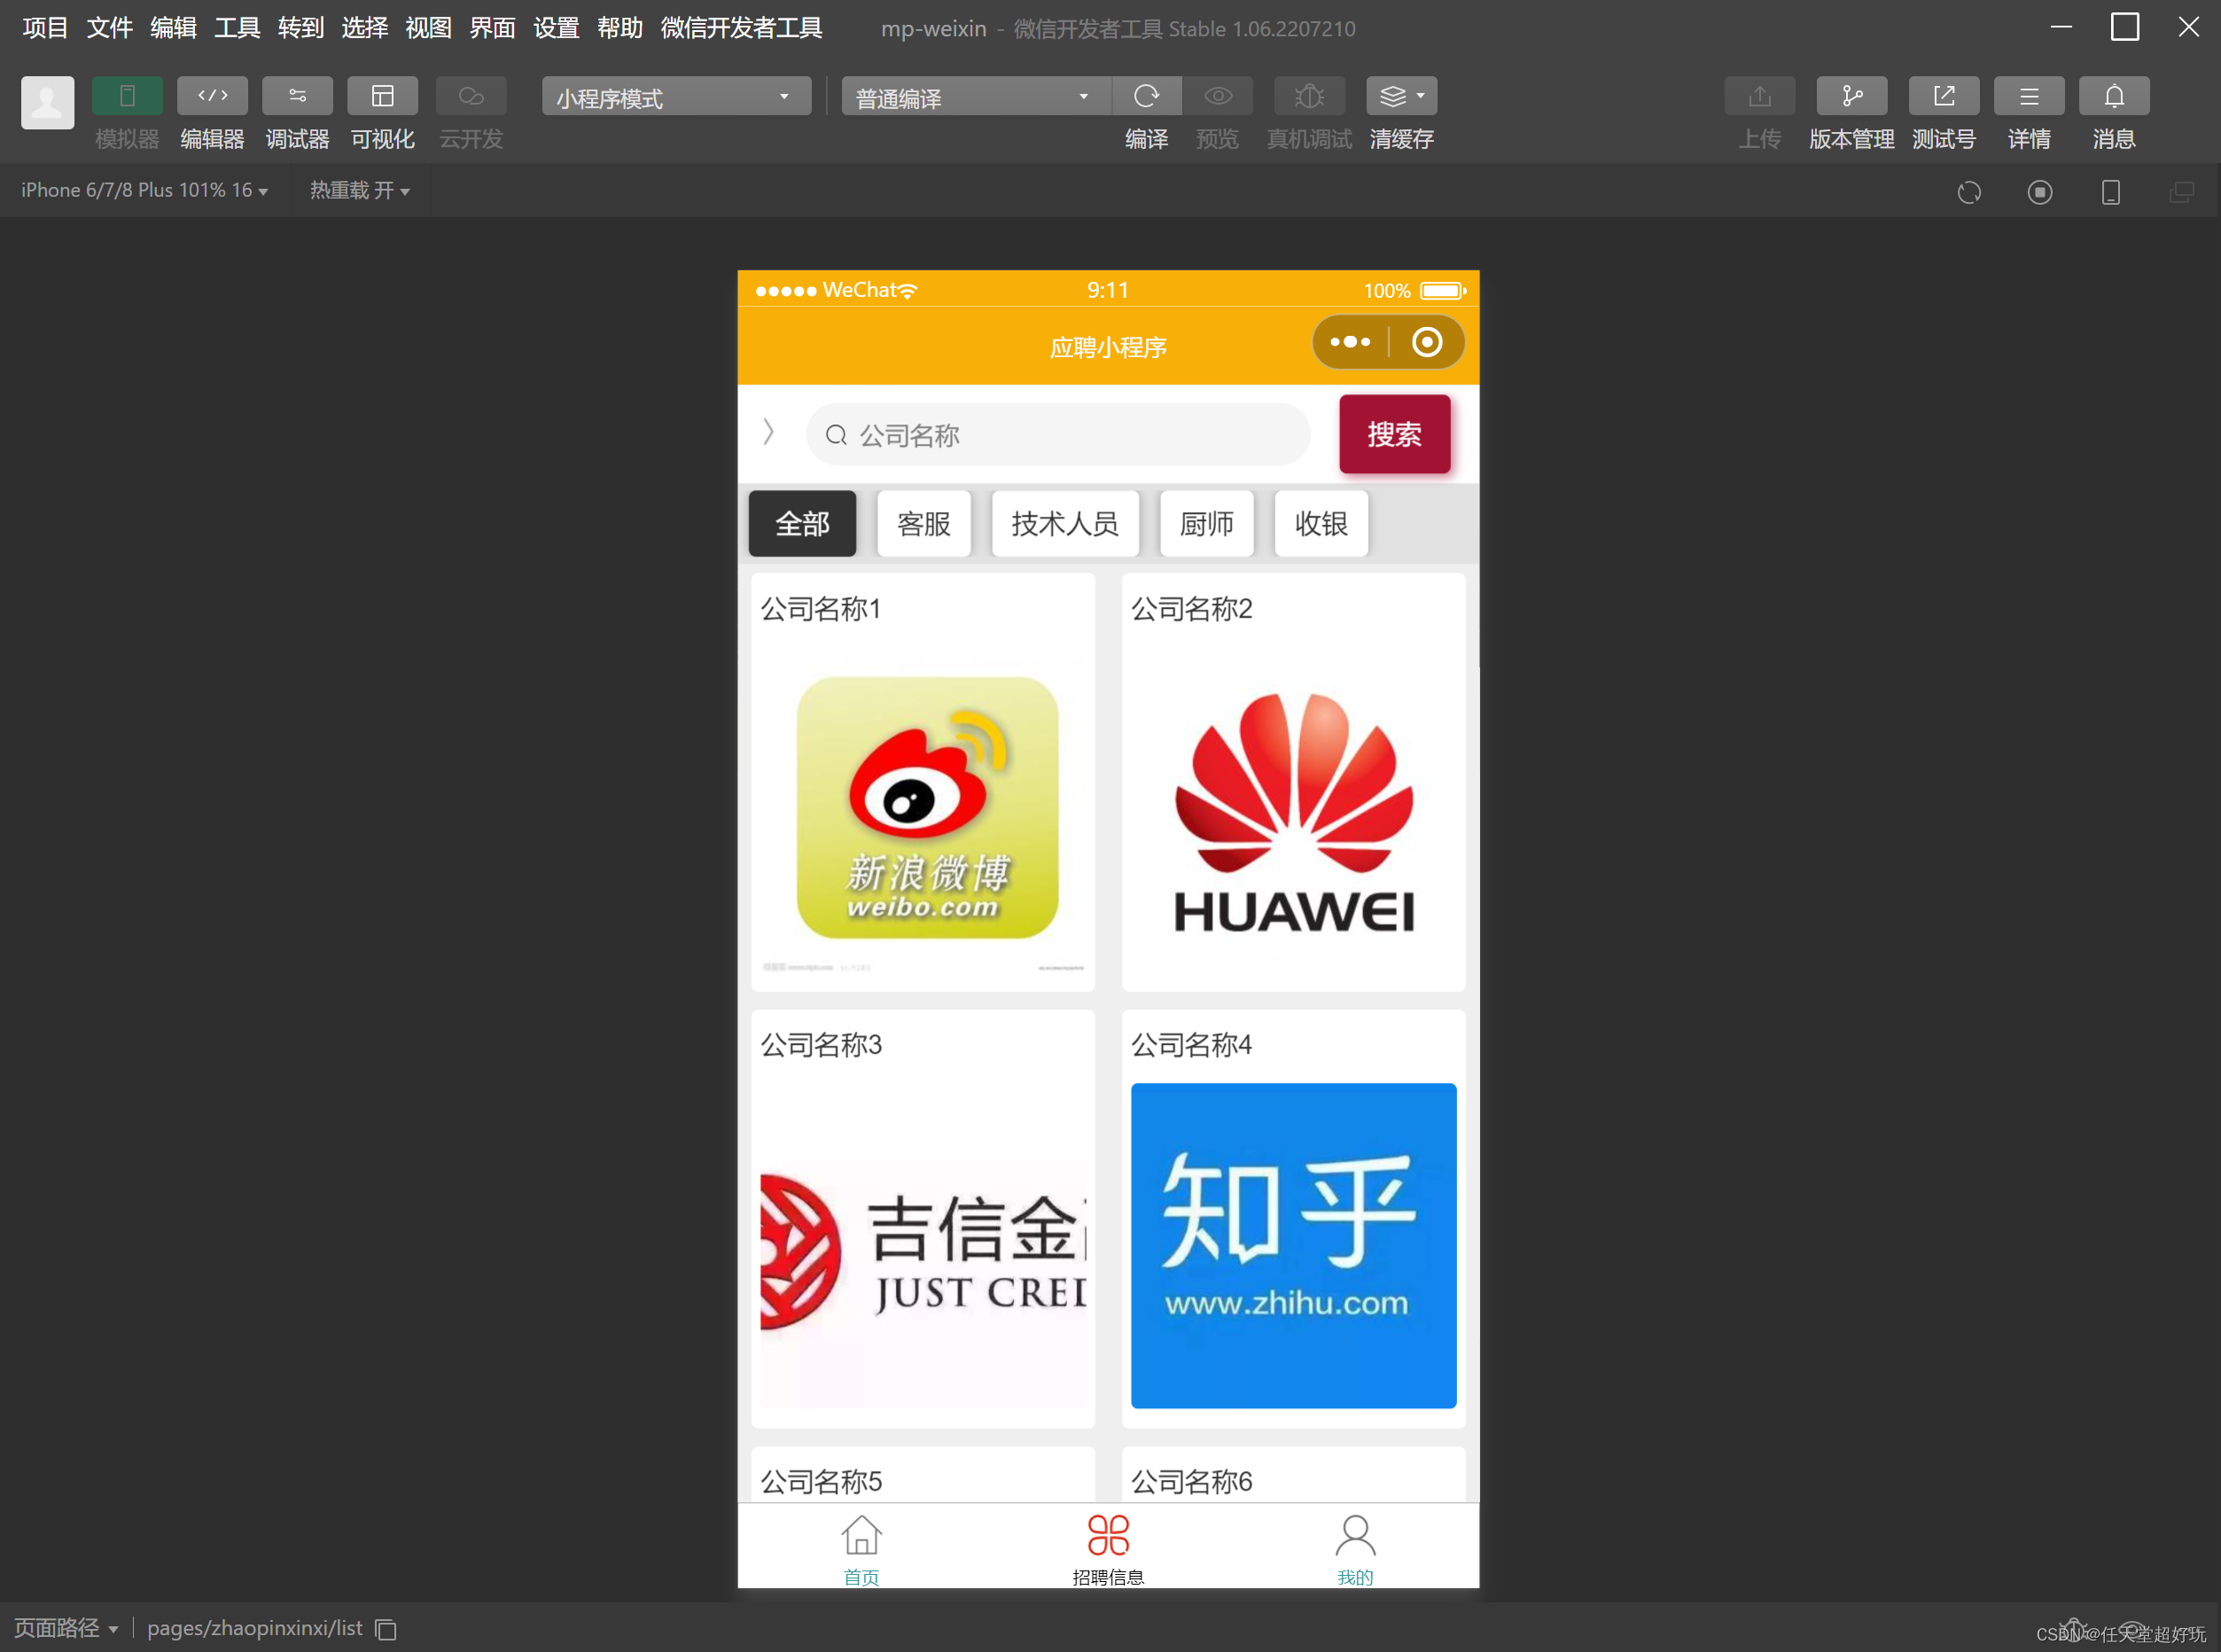Image resolution: width=2221 pixels, height=1652 pixels.
Task: Click the simulator refresh icon
Action: pyautogui.click(x=1968, y=192)
